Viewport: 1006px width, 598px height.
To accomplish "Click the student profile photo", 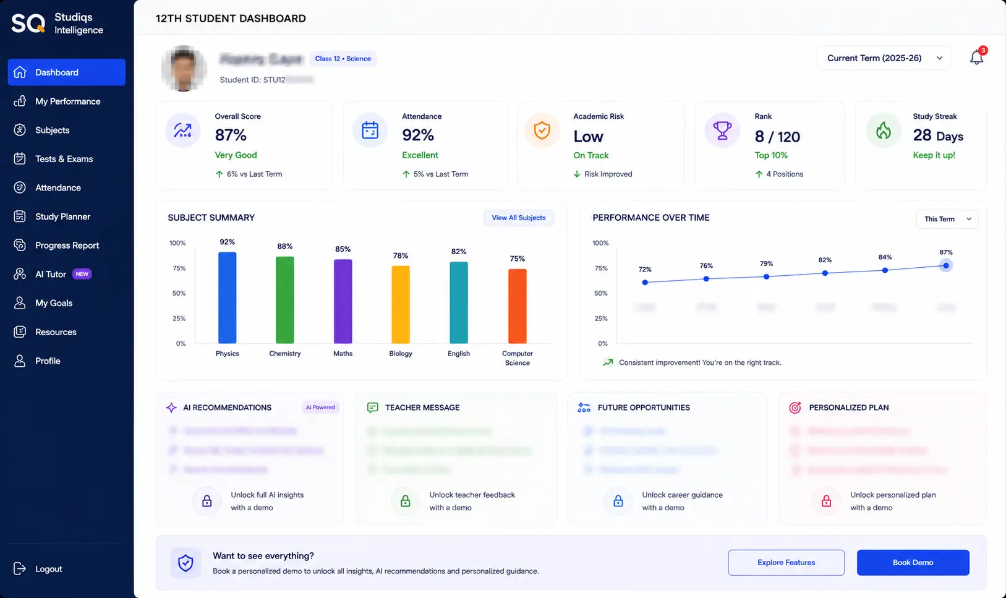I will (x=184, y=69).
